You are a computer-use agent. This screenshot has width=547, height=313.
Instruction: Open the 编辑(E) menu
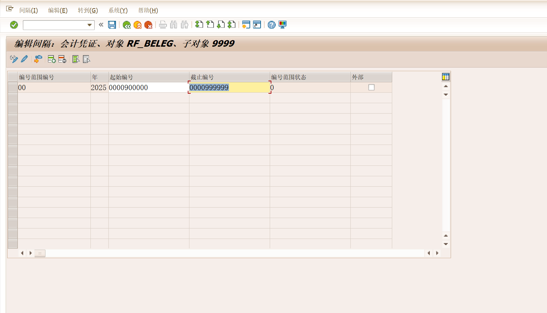click(58, 10)
